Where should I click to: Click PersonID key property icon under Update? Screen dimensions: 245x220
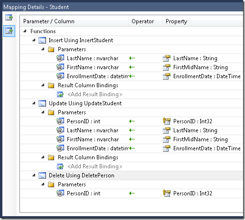(x=167, y=121)
